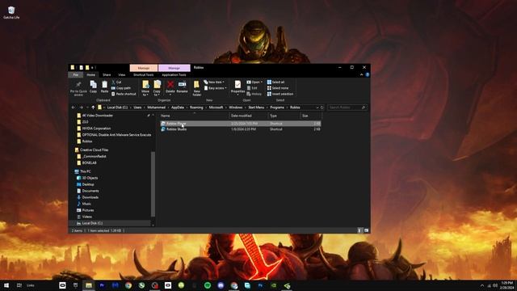Open the Copy to dropdown

(x=157, y=88)
